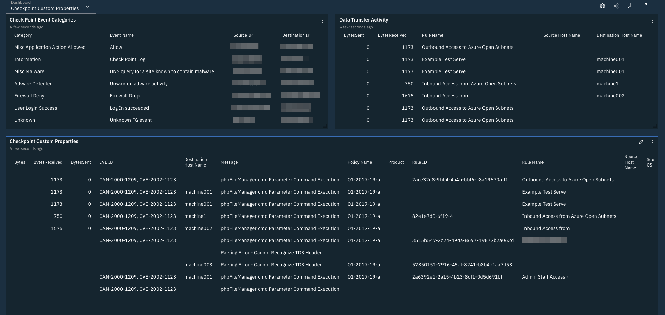The image size is (665, 315).
Task: Select the machine002 destination host entry
Action: pos(610,96)
